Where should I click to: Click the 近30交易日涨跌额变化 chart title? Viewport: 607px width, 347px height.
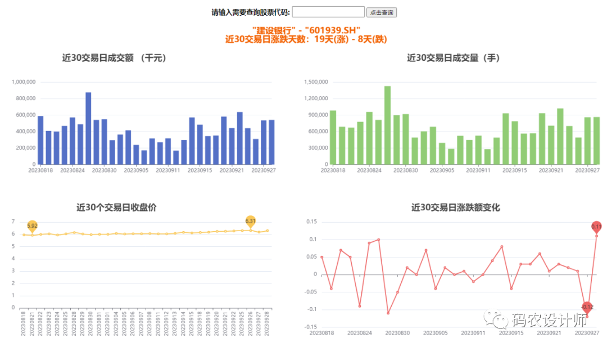[455, 208]
